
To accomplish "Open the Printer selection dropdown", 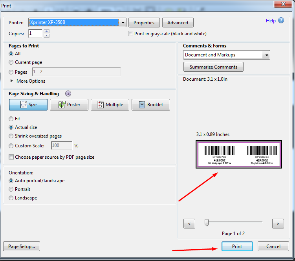I will click(123, 23).
